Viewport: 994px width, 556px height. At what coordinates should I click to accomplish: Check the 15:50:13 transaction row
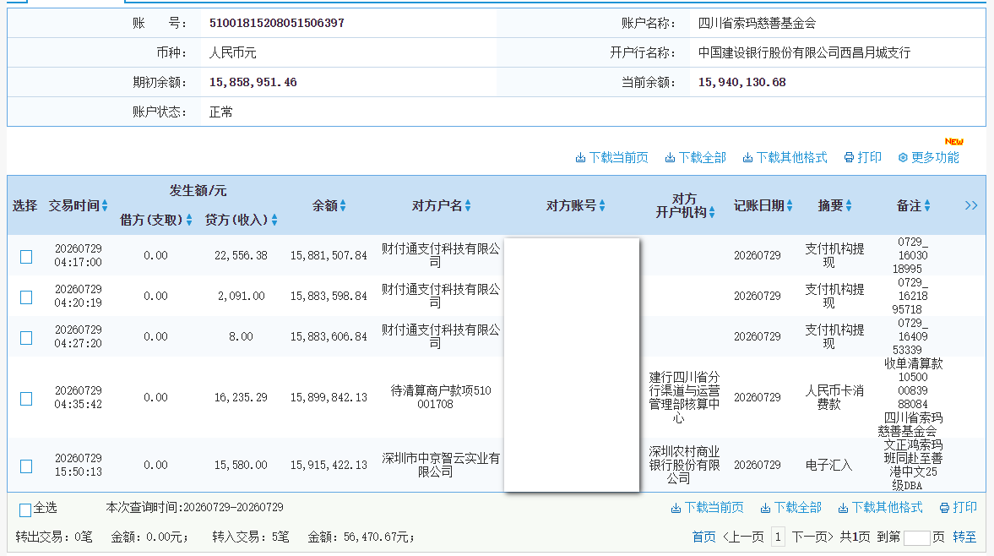tap(26, 466)
